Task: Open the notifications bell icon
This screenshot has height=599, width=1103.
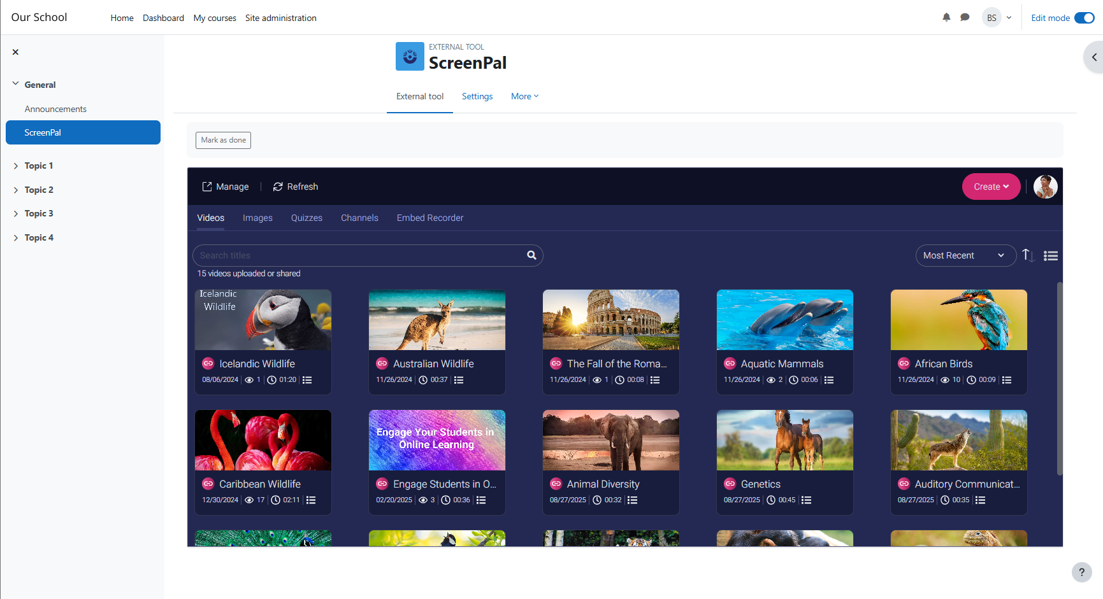Action: [946, 17]
